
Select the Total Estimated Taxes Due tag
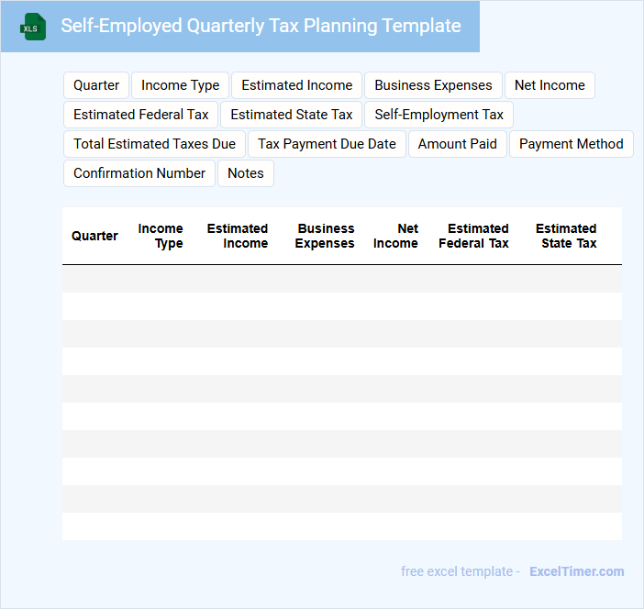[154, 144]
